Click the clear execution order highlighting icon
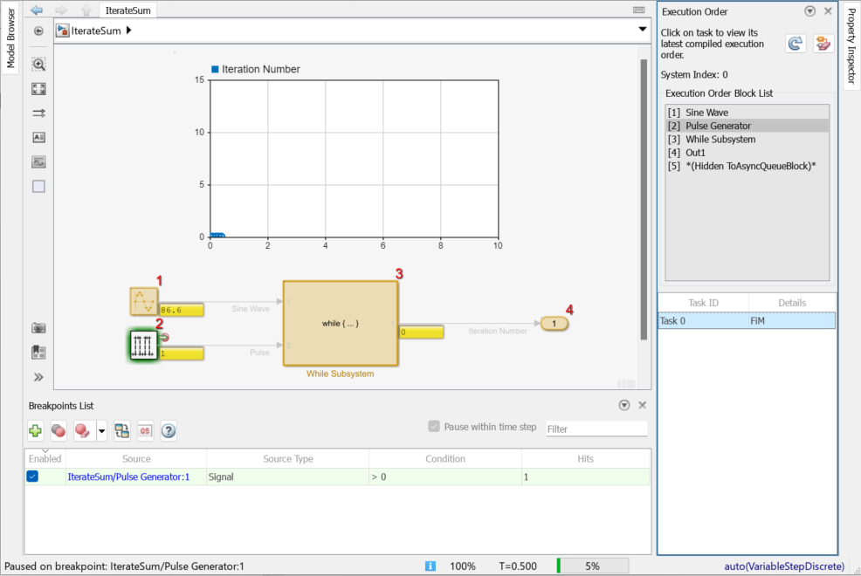861x576 pixels. (823, 44)
